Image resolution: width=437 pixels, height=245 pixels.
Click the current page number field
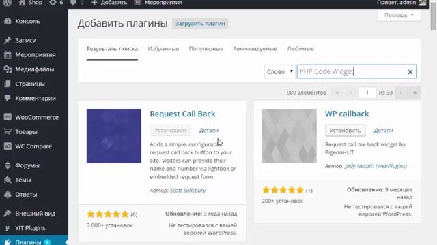[x=367, y=93]
